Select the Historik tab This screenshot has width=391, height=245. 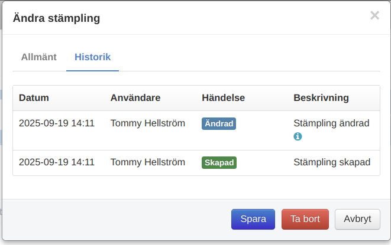pyautogui.click(x=92, y=57)
